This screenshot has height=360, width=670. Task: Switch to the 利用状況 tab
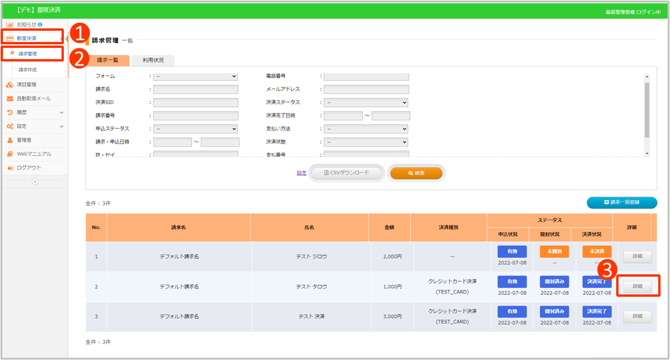(153, 60)
